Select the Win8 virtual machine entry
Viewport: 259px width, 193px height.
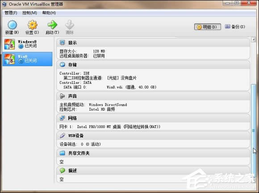[27, 59]
